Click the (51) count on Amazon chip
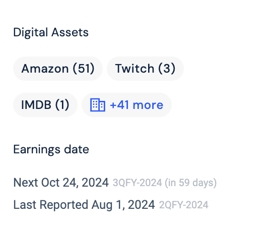Viewport: 273px width, 230px height. (x=84, y=69)
